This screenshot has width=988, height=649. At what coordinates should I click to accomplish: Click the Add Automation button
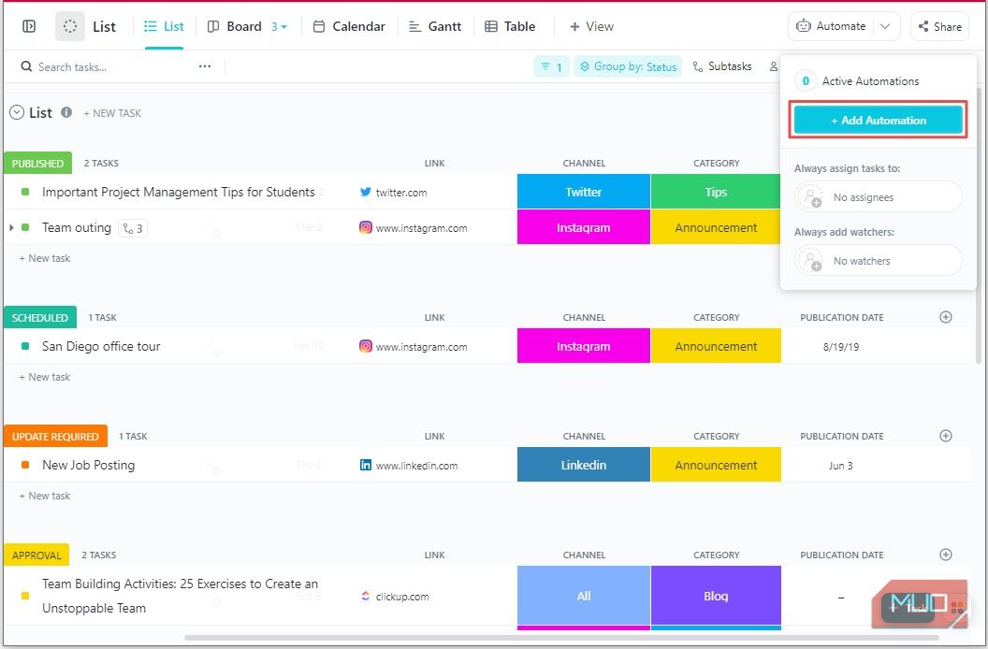(x=878, y=120)
